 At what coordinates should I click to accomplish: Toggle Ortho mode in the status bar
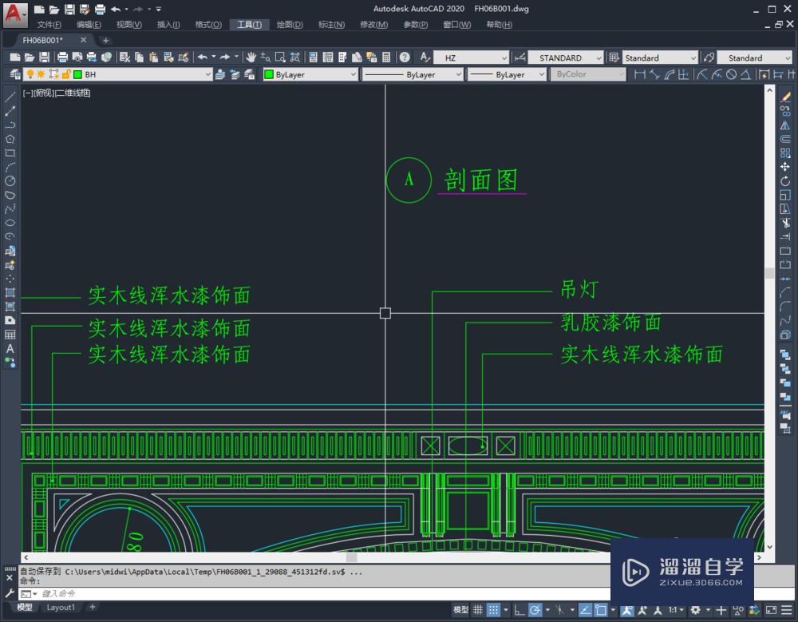point(518,609)
